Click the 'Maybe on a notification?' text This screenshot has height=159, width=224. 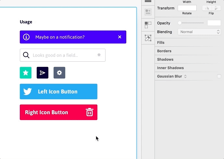(60, 37)
